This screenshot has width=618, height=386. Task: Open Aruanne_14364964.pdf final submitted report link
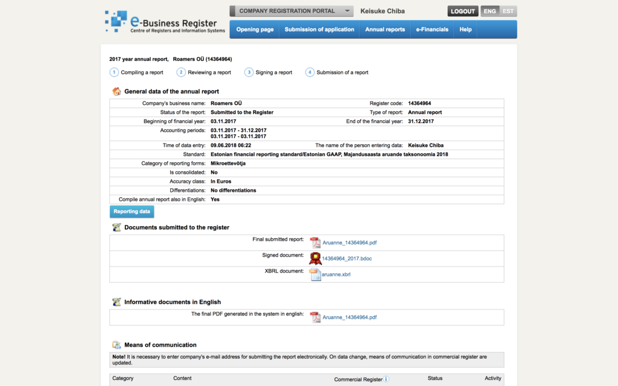(349, 242)
